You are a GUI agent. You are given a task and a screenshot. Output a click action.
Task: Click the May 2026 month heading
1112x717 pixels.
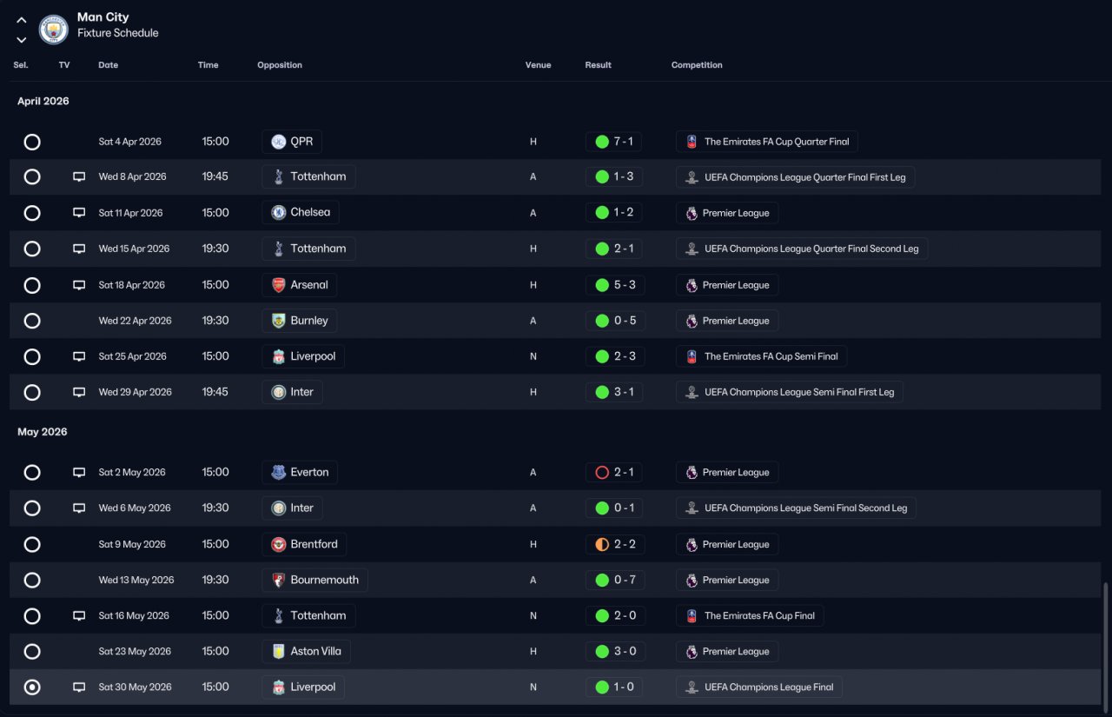[43, 432]
